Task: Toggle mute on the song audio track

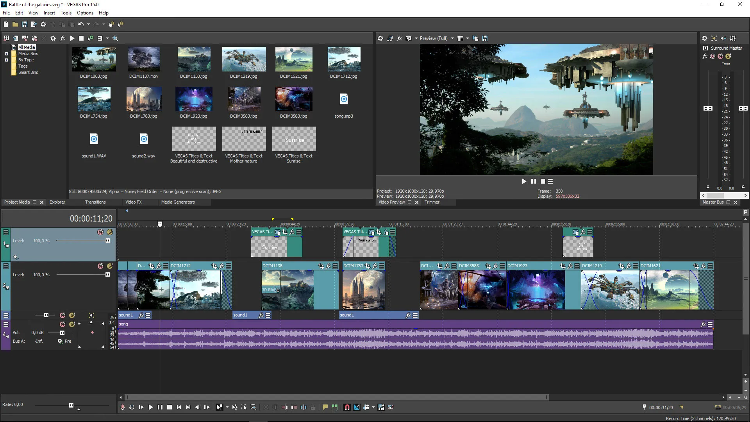Action: [x=62, y=324]
